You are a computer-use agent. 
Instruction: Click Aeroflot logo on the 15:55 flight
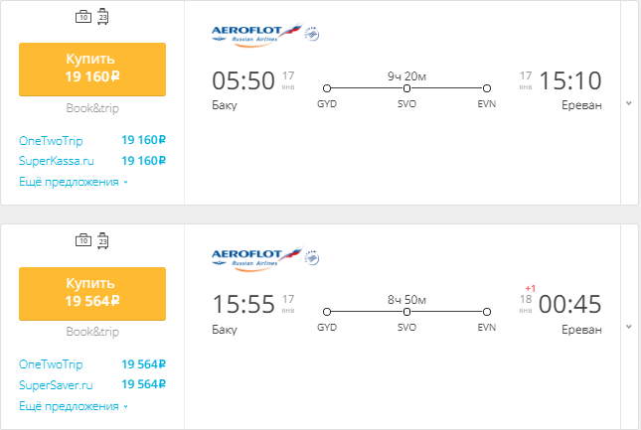255,259
